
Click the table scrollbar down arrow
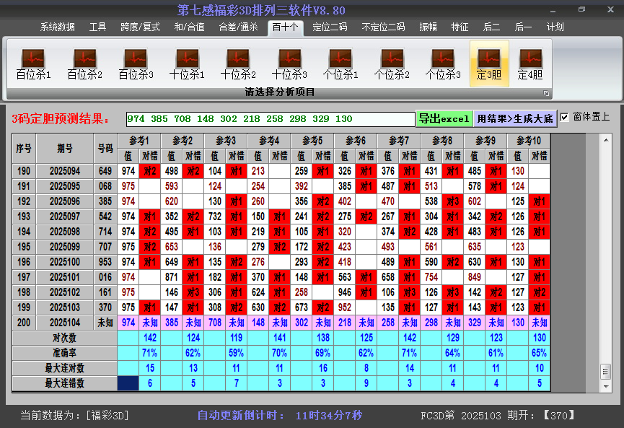pos(606,386)
